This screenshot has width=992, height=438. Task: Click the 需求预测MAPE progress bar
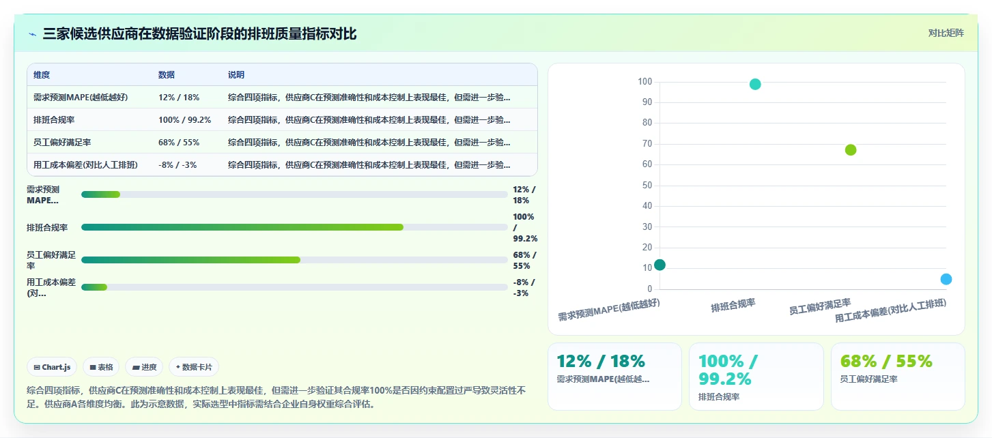pyautogui.click(x=294, y=194)
